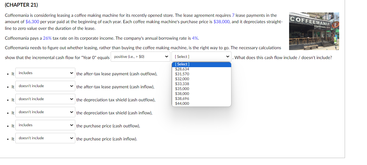Select $35,000 from the list
Screen dimensions: 367x165
point(202,89)
